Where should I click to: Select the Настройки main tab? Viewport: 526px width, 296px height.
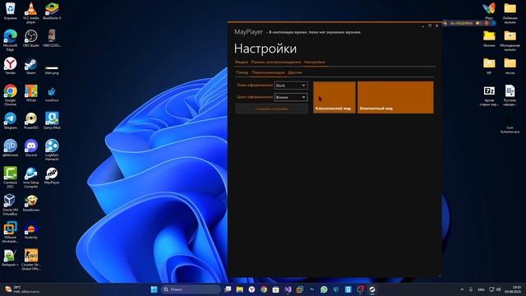[x=314, y=62]
